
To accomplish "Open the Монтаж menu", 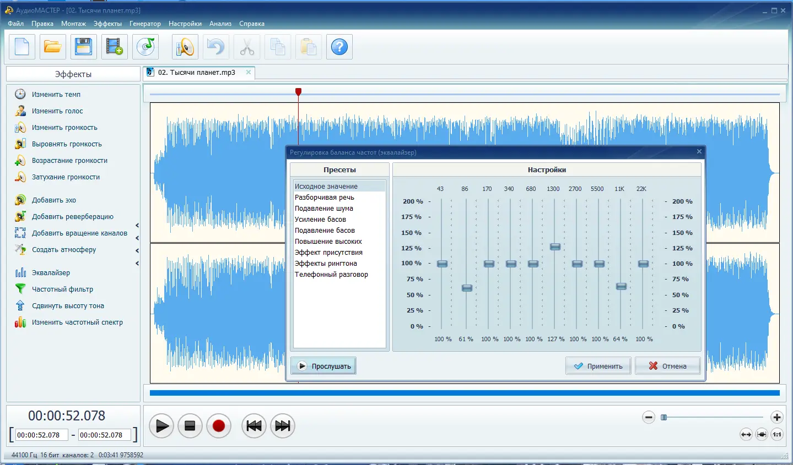I will [x=73, y=24].
